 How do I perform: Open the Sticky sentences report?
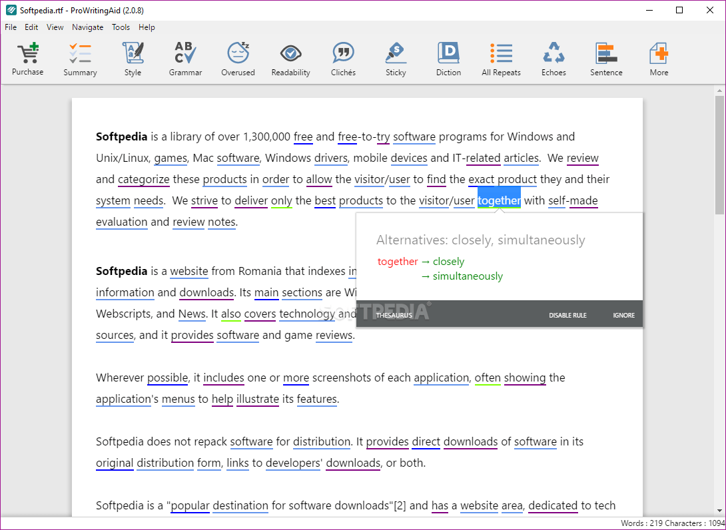coord(395,59)
